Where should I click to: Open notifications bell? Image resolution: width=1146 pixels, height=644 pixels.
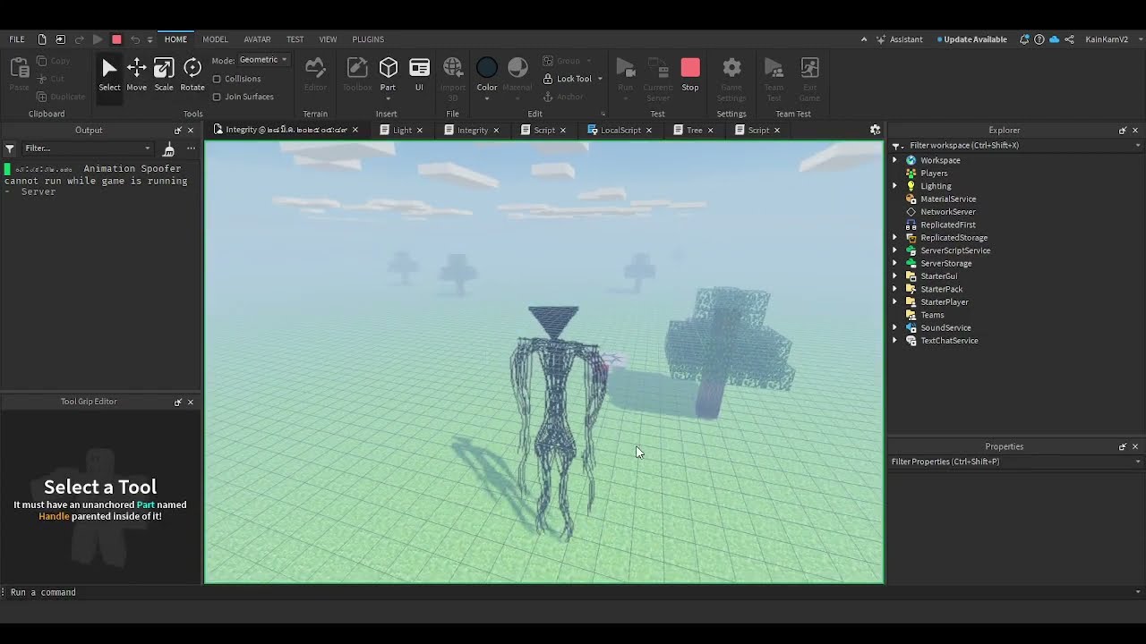point(1024,39)
